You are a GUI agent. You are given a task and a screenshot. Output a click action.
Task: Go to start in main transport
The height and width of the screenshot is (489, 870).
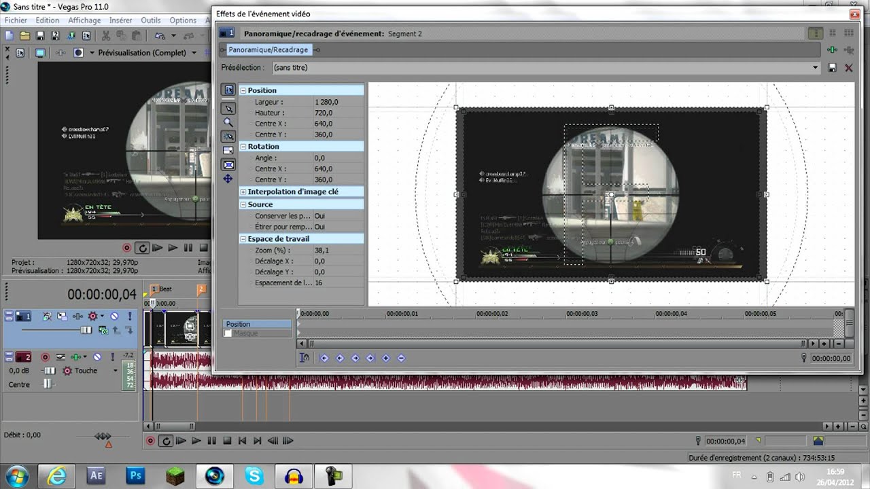[243, 441]
